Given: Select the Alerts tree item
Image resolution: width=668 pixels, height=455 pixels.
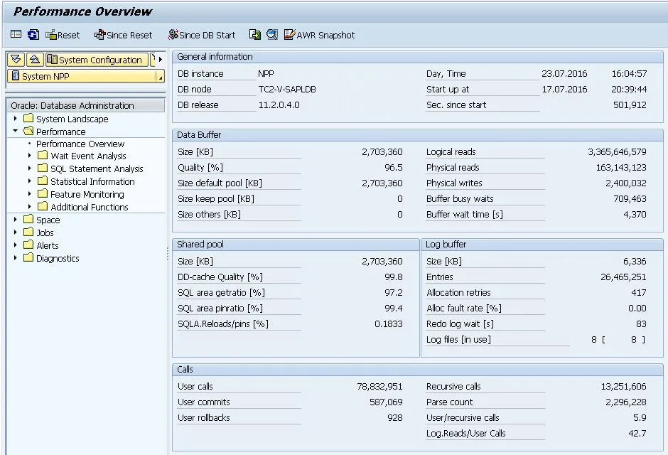Looking at the screenshot, I should click(48, 245).
